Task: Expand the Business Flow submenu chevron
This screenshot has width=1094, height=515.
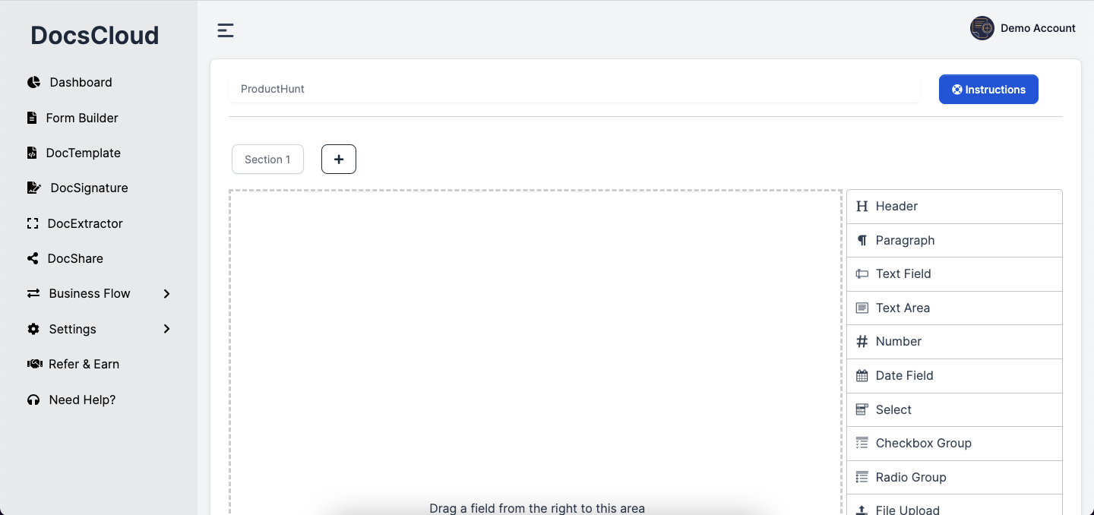Action: (x=166, y=293)
